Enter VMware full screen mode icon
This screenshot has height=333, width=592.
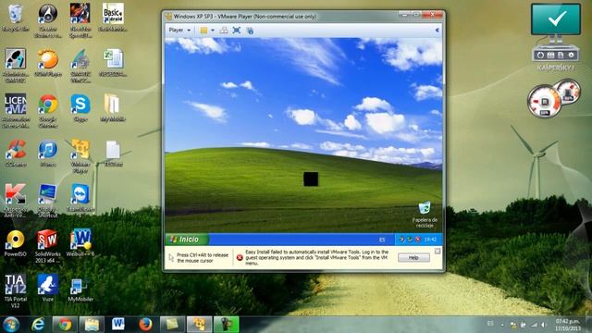(x=237, y=31)
